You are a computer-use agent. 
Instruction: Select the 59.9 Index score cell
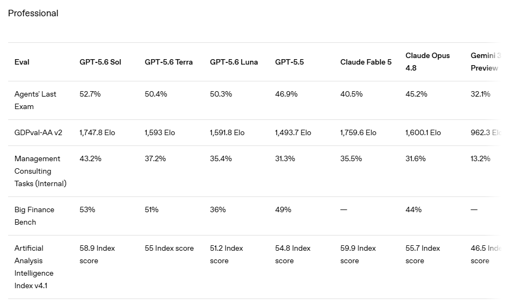pyautogui.click(x=358, y=254)
